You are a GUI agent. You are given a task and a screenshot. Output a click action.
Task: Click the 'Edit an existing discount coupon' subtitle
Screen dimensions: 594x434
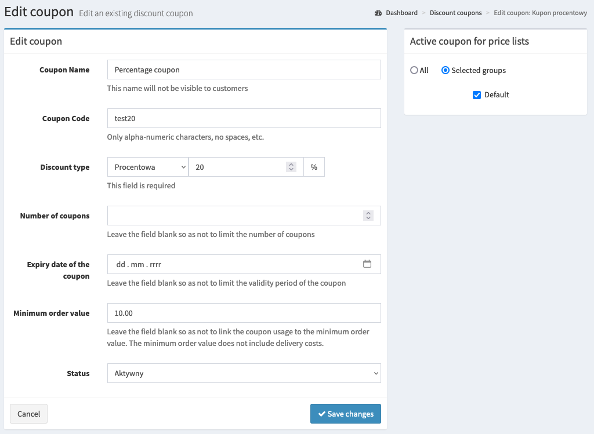tap(136, 14)
